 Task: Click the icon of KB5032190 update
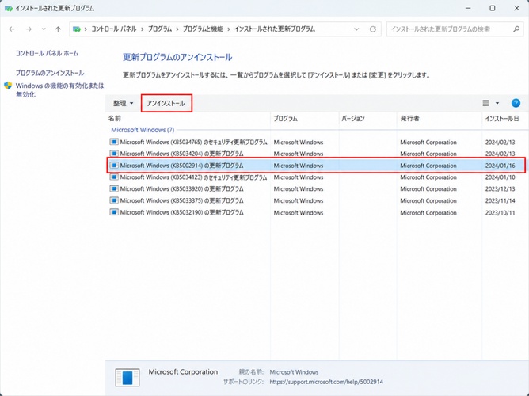[x=114, y=212]
